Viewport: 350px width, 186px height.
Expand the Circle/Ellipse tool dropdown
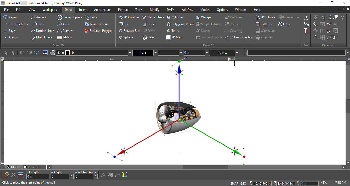coord(81,17)
